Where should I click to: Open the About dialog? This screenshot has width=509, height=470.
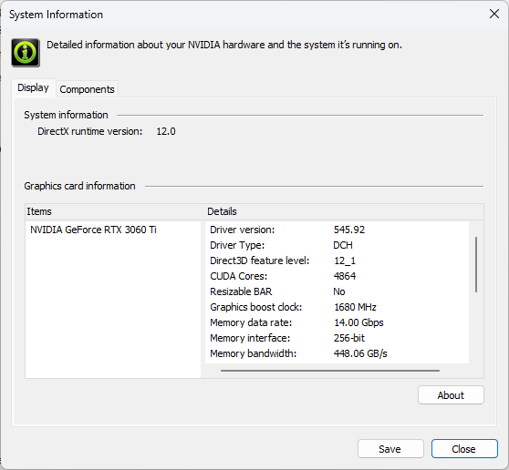tap(451, 394)
